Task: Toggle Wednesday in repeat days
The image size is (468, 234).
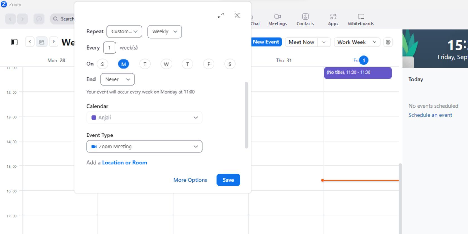Action: [x=166, y=64]
